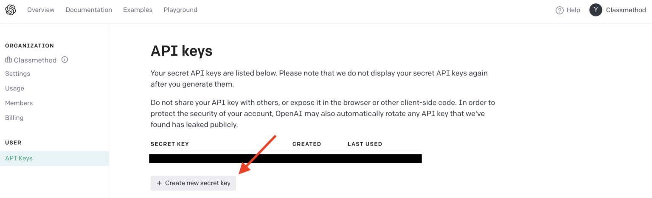
Task: Click the organization briefcase icon
Action: pyautogui.click(x=8, y=60)
